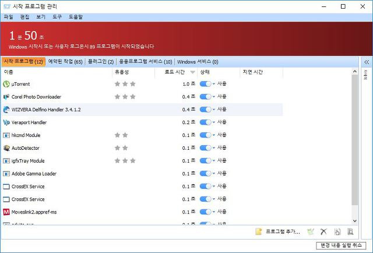Click the µTorrent program icon

pos(6,84)
